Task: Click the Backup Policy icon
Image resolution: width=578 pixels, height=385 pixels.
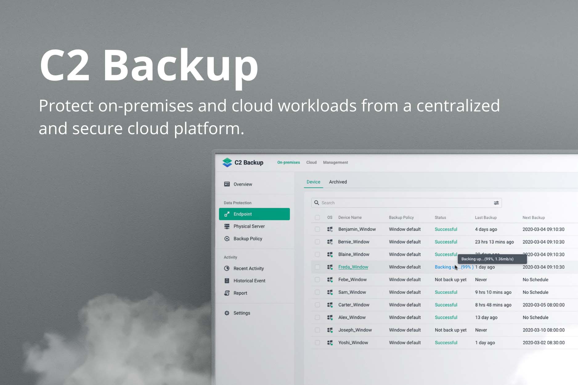Action: tap(227, 239)
